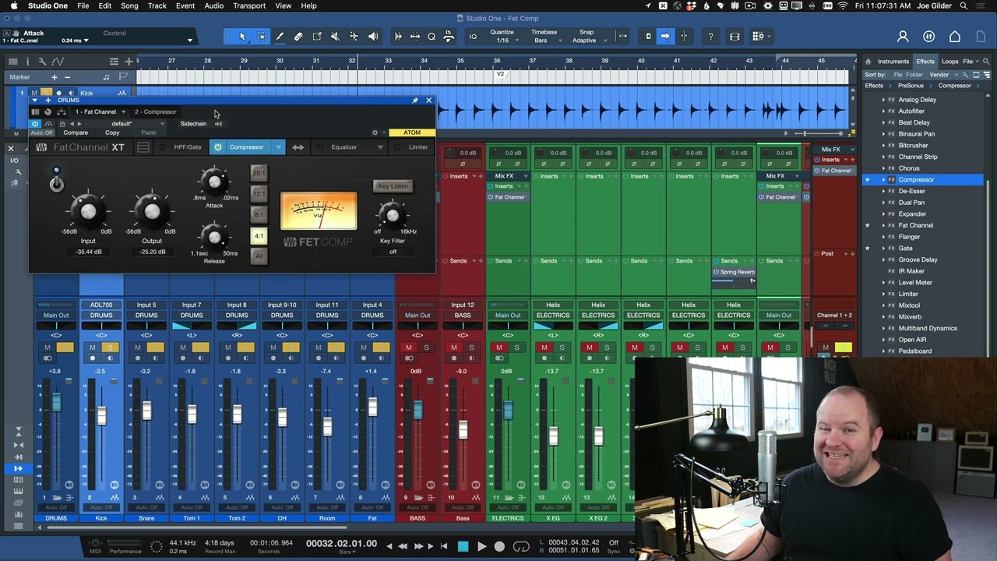Screen dimensions: 997x561
Task: Select the Mute tool in the toolbar
Action: tap(335, 37)
